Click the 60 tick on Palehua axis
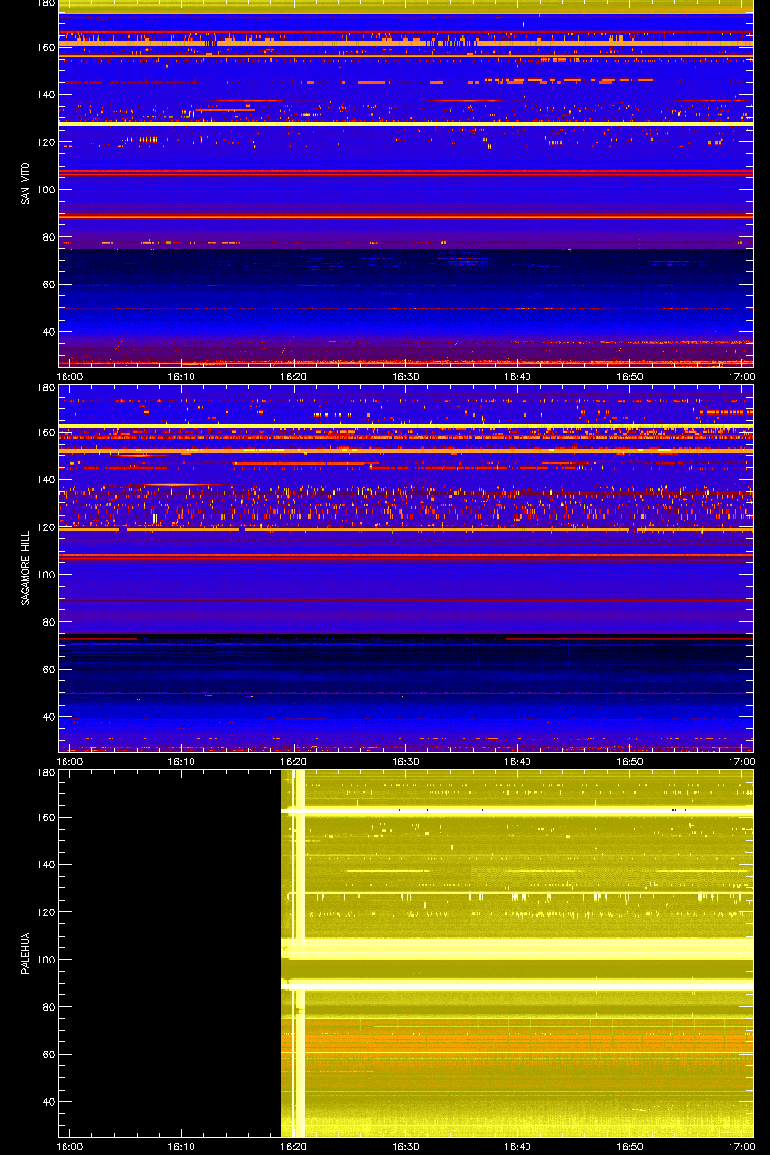This screenshot has height=1155, width=770. 48,1055
